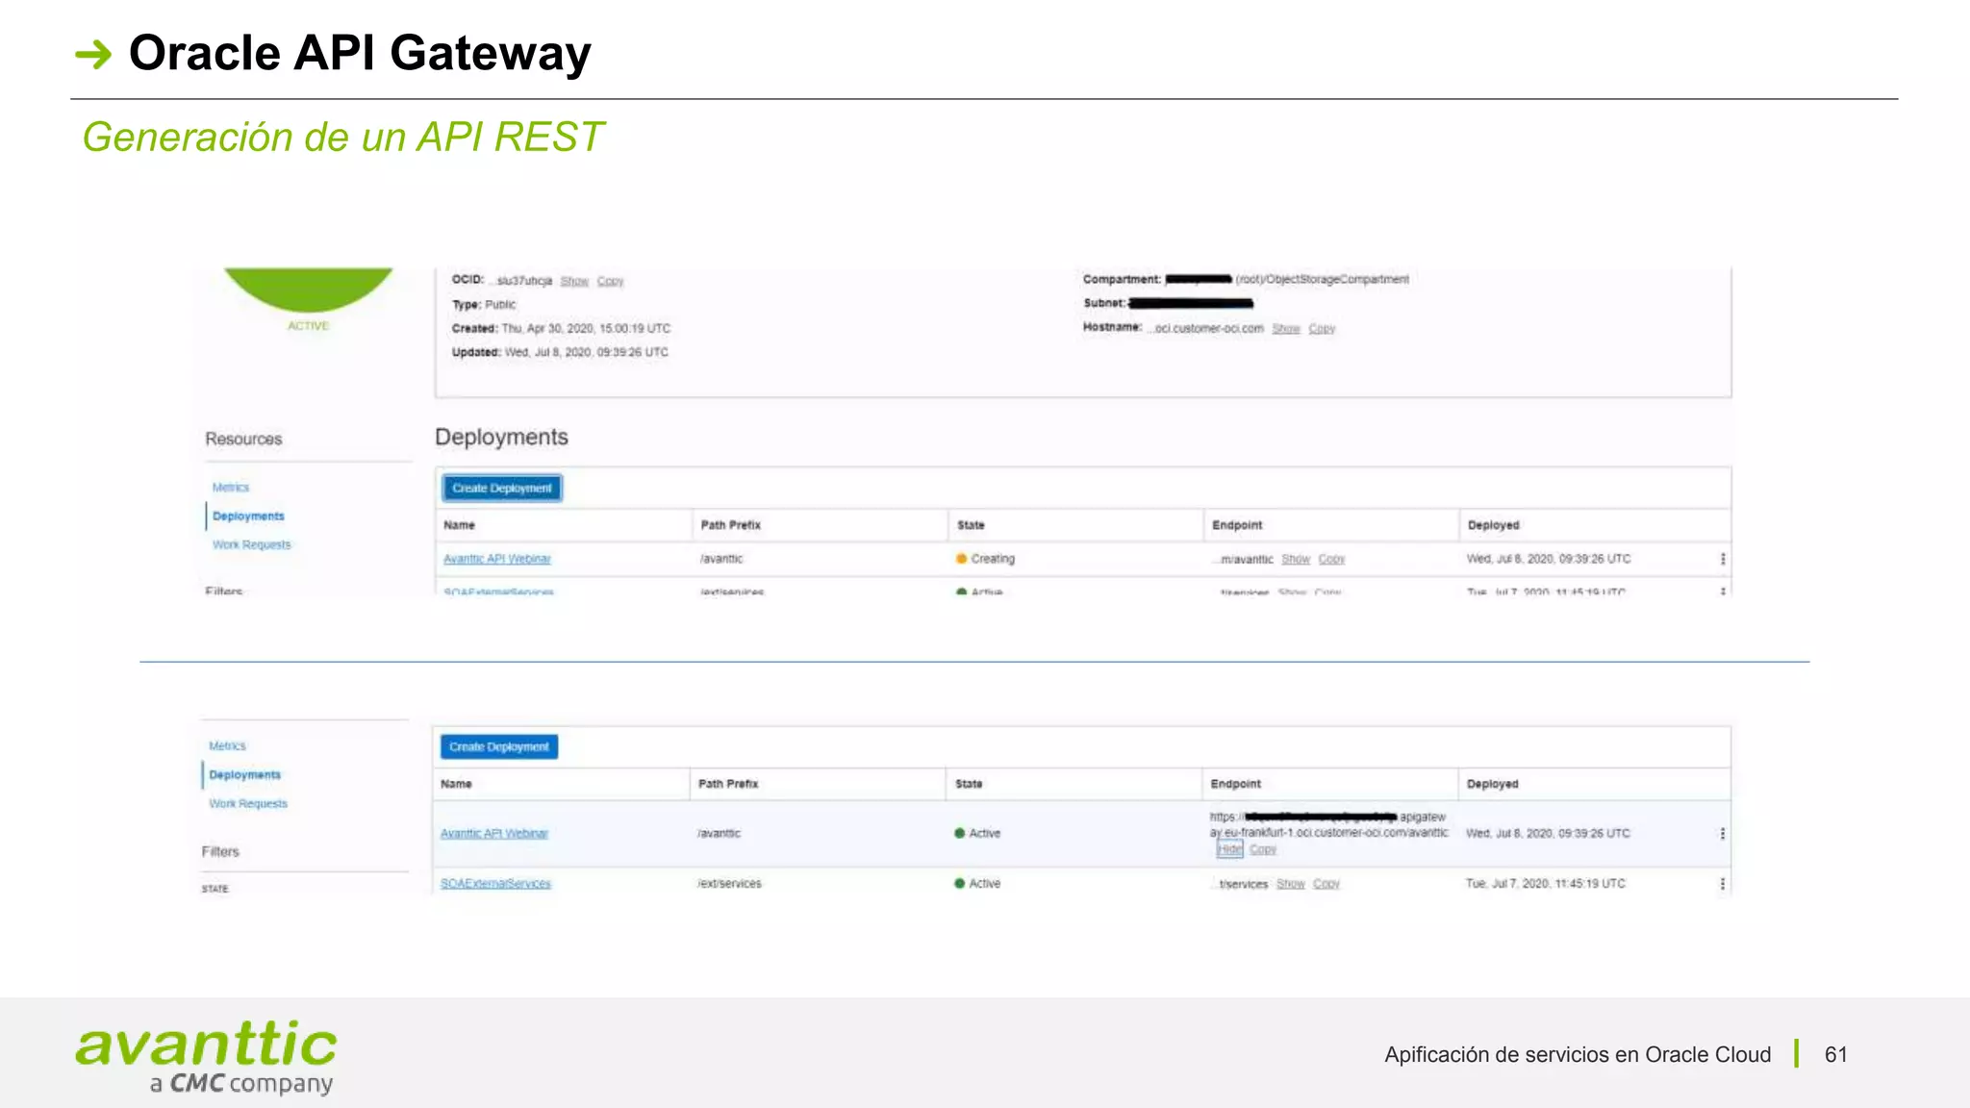
Task: Click the STATE filter label
Action: [x=215, y=890]
